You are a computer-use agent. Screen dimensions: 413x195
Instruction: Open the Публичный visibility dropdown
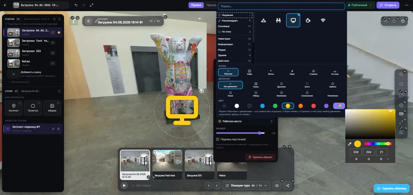coord(360,5)
